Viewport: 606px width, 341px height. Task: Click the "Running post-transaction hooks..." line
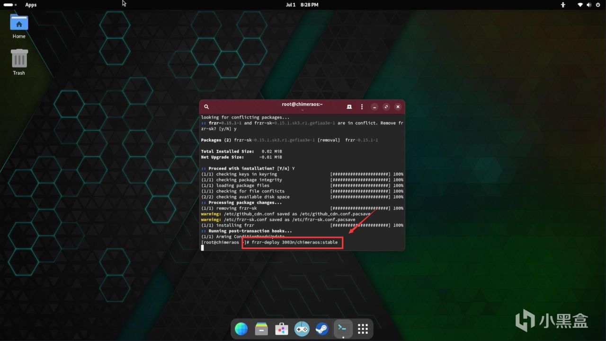tap(247, 231)
